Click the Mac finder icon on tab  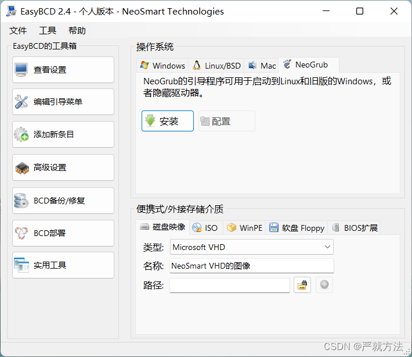click(252, 65)
